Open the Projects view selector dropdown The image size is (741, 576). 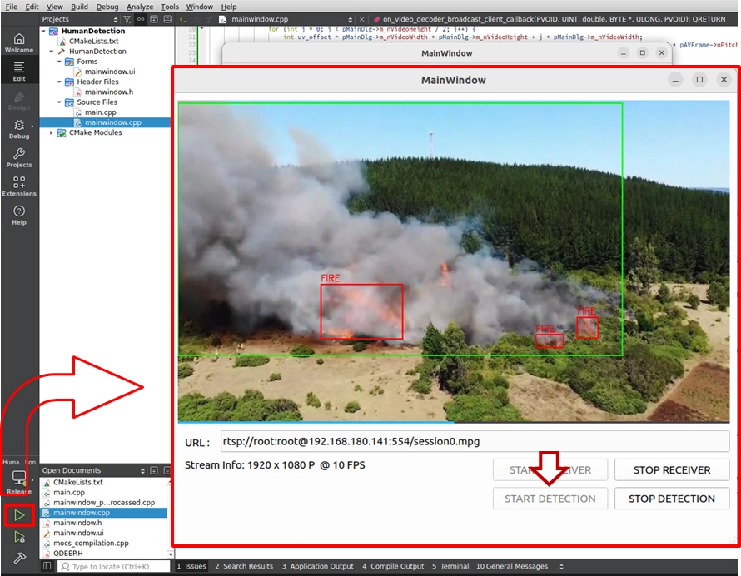(x=116, y=19)
